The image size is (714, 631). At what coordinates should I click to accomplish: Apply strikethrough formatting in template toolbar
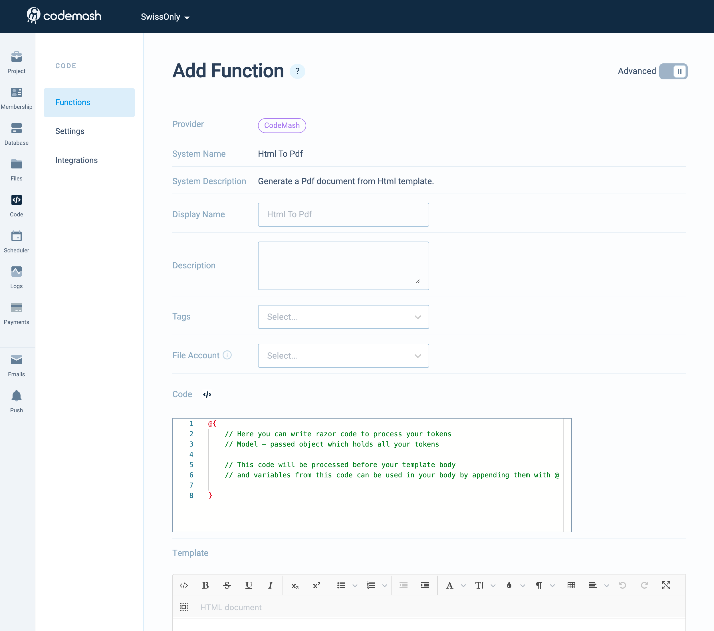(x=227, y=586)
